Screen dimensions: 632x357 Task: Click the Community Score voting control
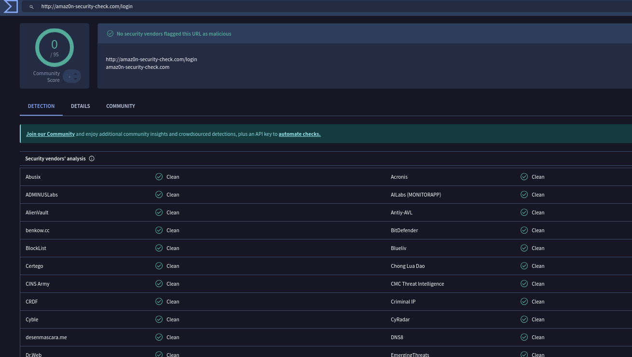tap(71, 76)
